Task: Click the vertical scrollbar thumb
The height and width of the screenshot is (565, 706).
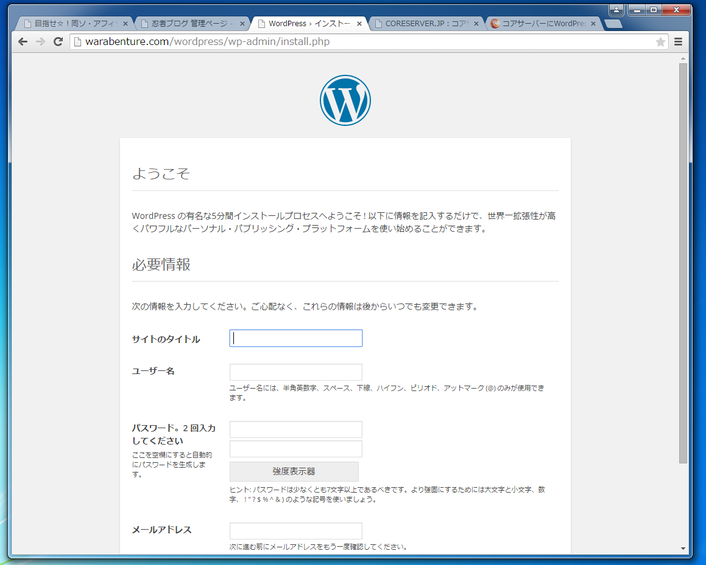Action: click(683, 263)
